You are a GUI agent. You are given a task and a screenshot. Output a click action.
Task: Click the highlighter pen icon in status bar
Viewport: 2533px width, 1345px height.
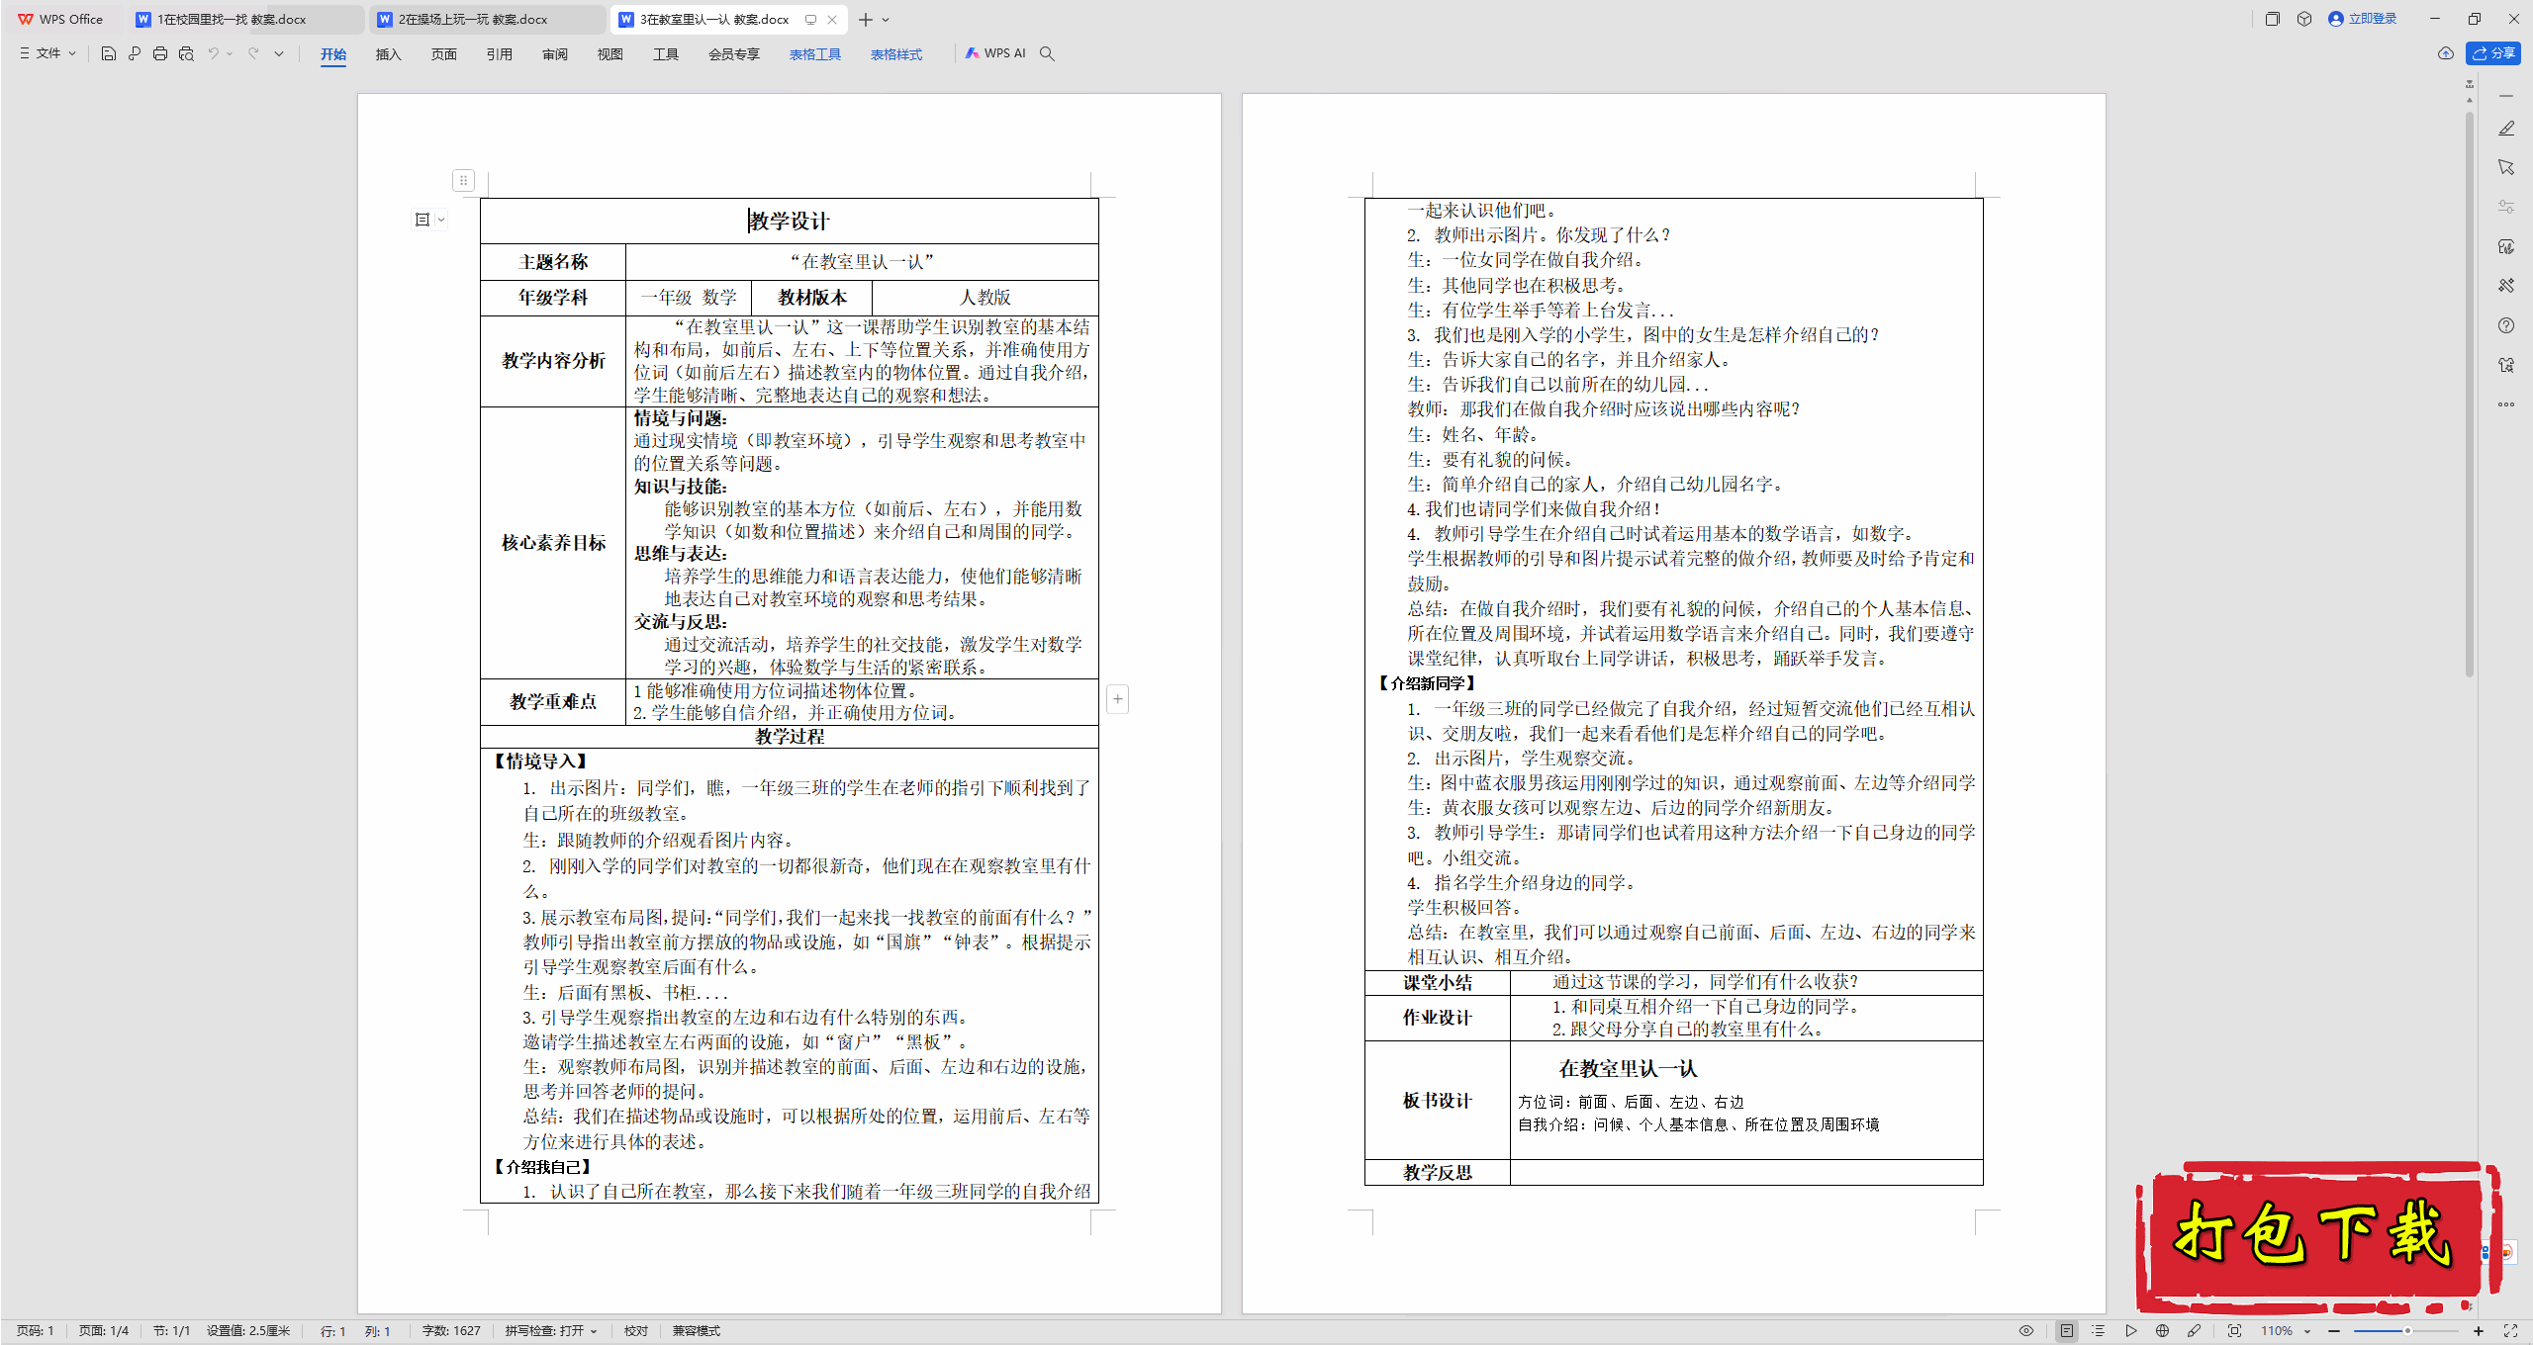(x=2194, y=1331)
